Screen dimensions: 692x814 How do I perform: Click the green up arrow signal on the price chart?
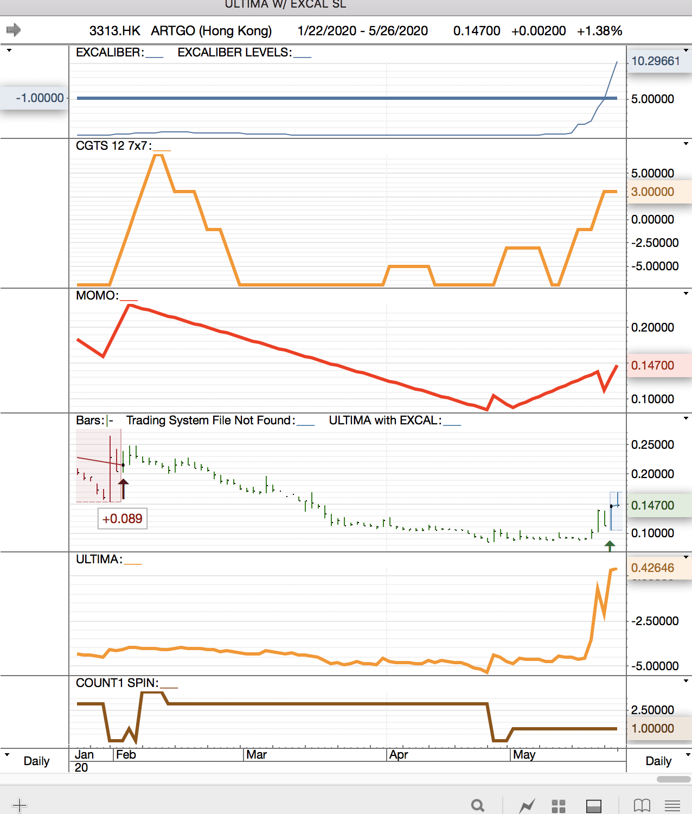coord(610,545)
